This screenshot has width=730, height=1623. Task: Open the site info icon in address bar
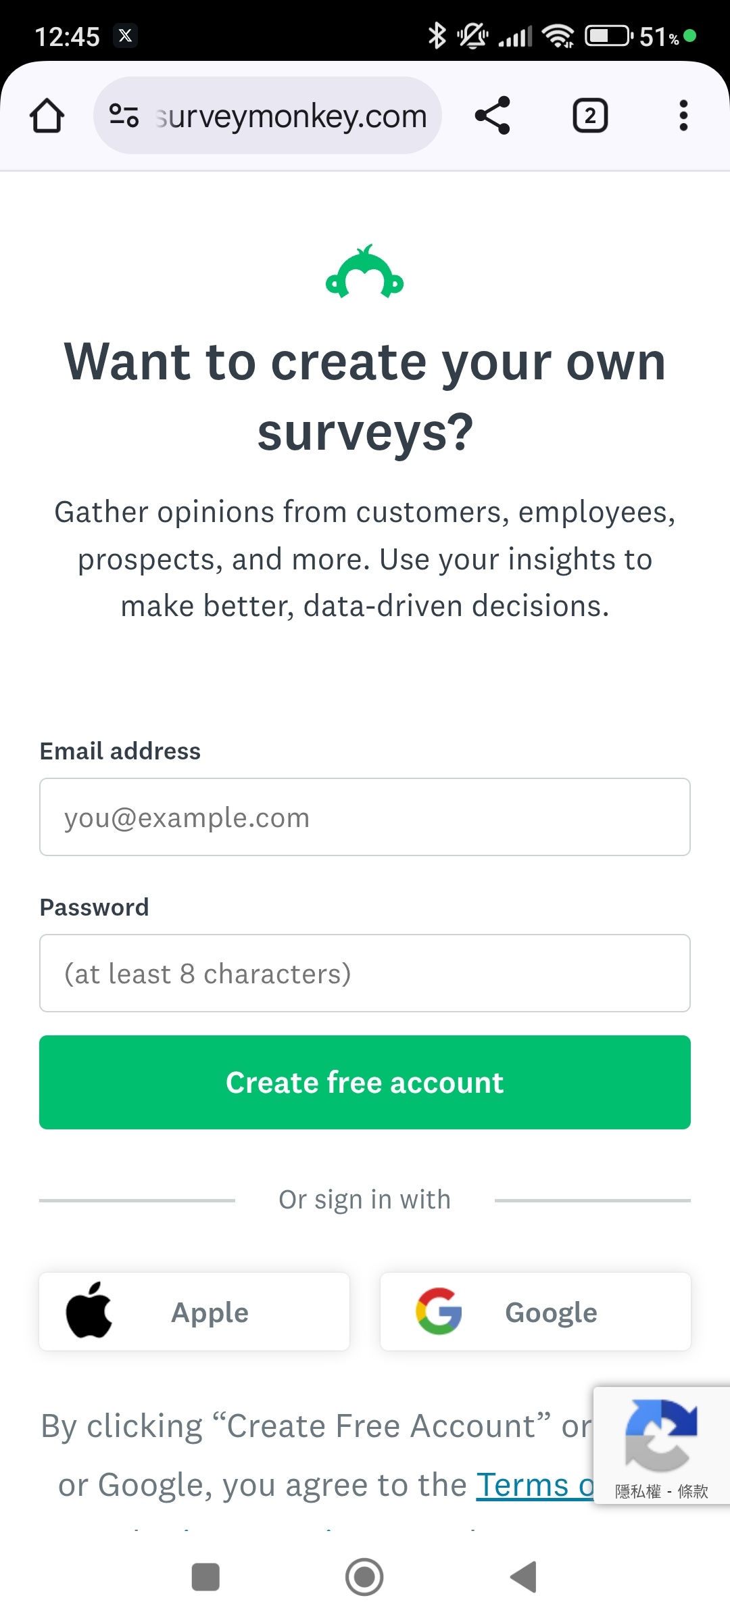tap(124, 116)
